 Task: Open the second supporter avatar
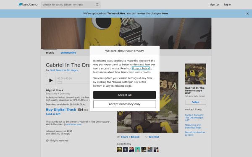pos(125,149)
